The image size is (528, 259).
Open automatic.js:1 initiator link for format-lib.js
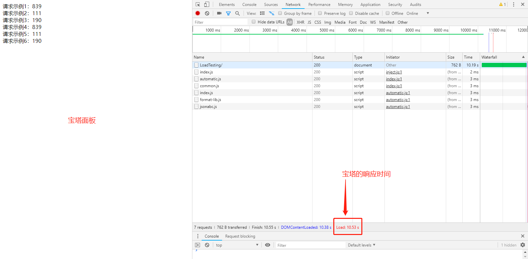(x=398, y=100)
